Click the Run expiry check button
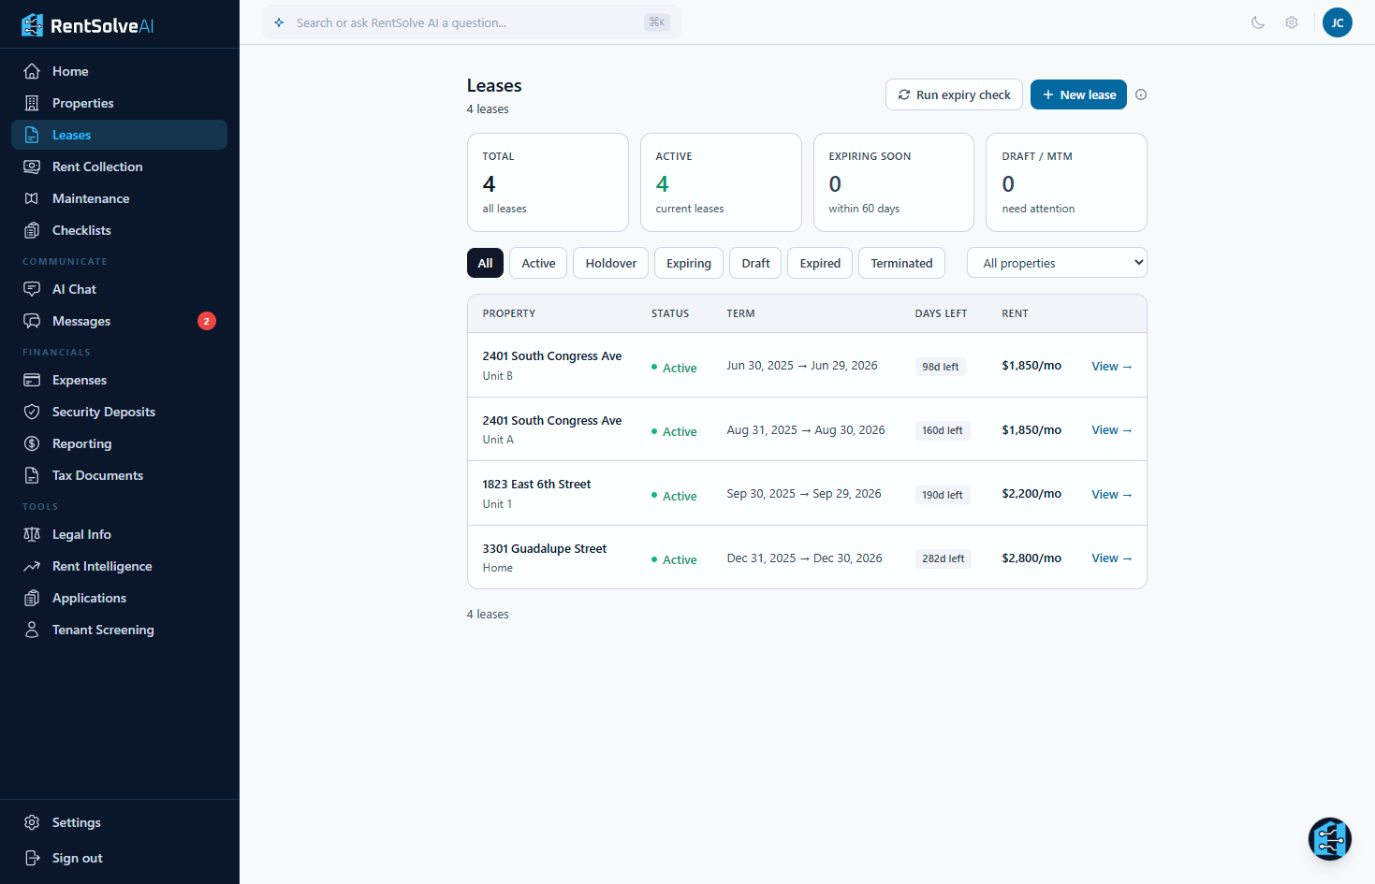The width and height of the screenshot is (1375, 884). (x=954, y=94)
